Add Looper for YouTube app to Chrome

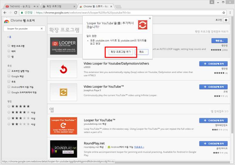click(x=214, y=121)
